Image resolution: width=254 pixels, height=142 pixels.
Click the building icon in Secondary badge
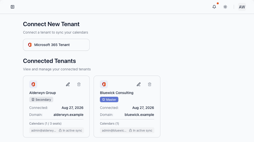[33, 100]
